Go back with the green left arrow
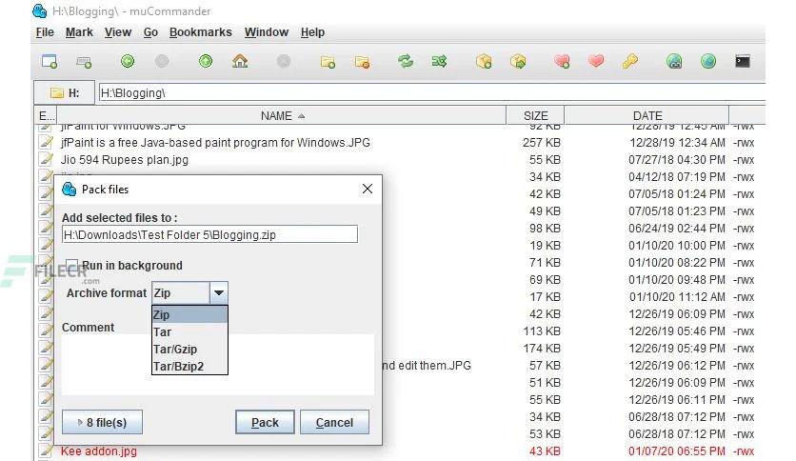Image resolution: width=796 pixels, height=461 pixels. [128, 61]
